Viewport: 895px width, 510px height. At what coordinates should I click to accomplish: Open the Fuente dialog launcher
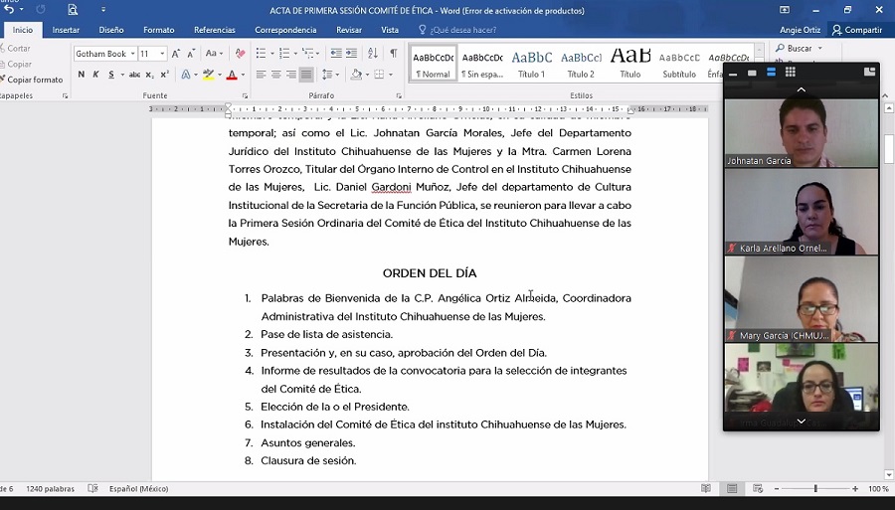click(246, 95)
